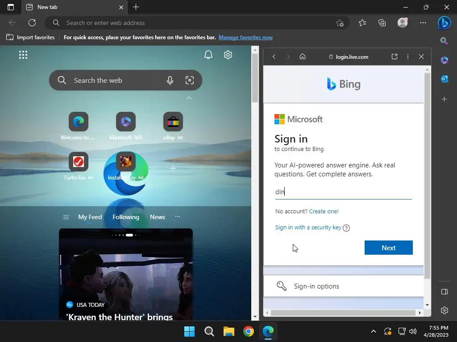The height and width of the screenshot is (342, 457).
Task: Open the app launcher grid icon
Action: pos(23,55)
